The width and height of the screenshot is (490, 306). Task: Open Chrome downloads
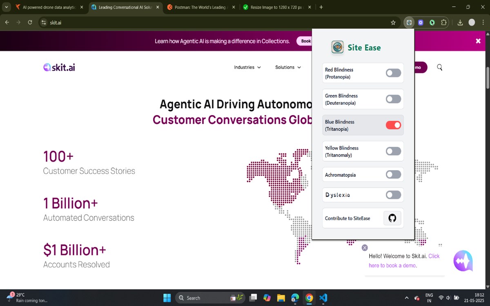click(x=460, y=22)
